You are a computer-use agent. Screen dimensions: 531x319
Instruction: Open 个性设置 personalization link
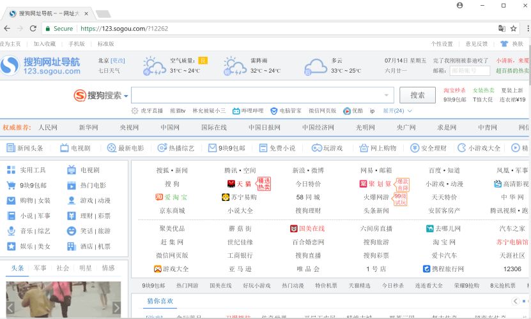(442, 43)
